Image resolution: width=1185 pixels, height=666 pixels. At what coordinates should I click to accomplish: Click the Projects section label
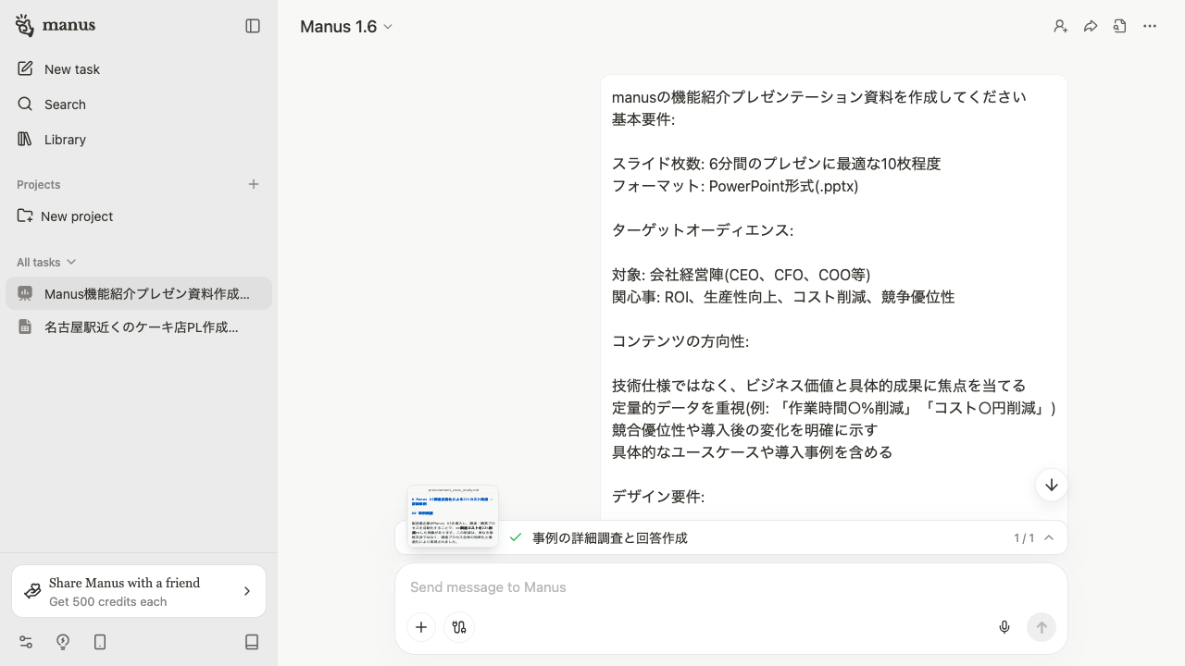click(39, 185)
